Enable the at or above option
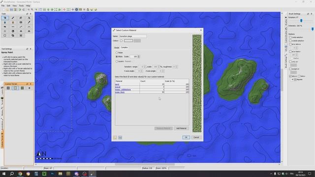 pyautogui.click(x=290, y=44)
